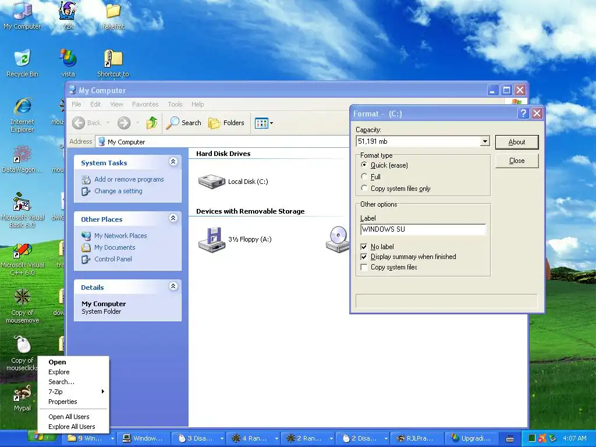Collapse the Other Places panel
The width and height of the screenshot is (596, 447).
pos(173,218)
